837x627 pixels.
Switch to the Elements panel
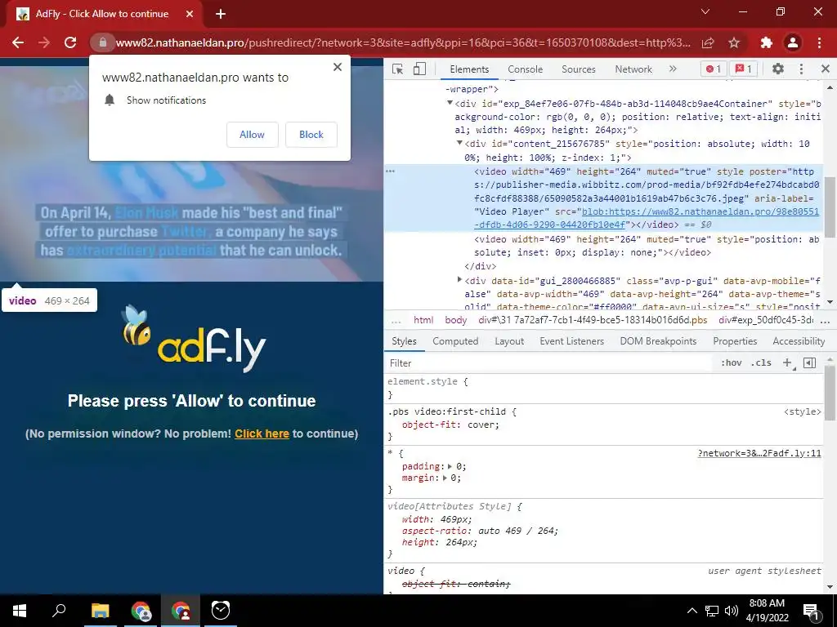point(469,69)
